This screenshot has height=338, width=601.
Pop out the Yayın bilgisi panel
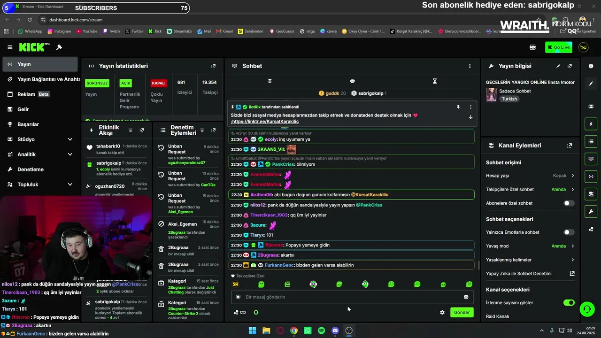pos(570,66)
